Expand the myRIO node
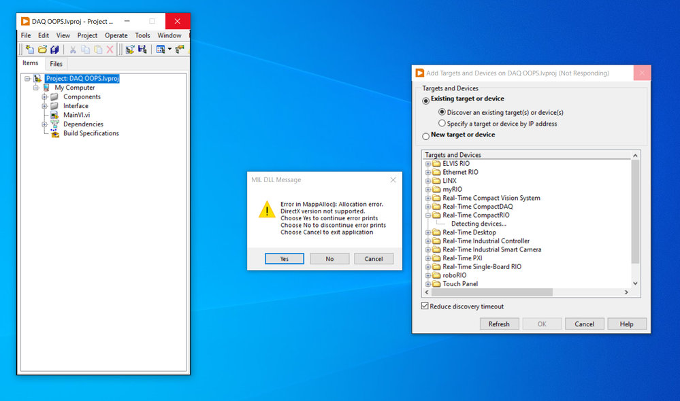This screenshot has height=401, width=680. (428, 189)
